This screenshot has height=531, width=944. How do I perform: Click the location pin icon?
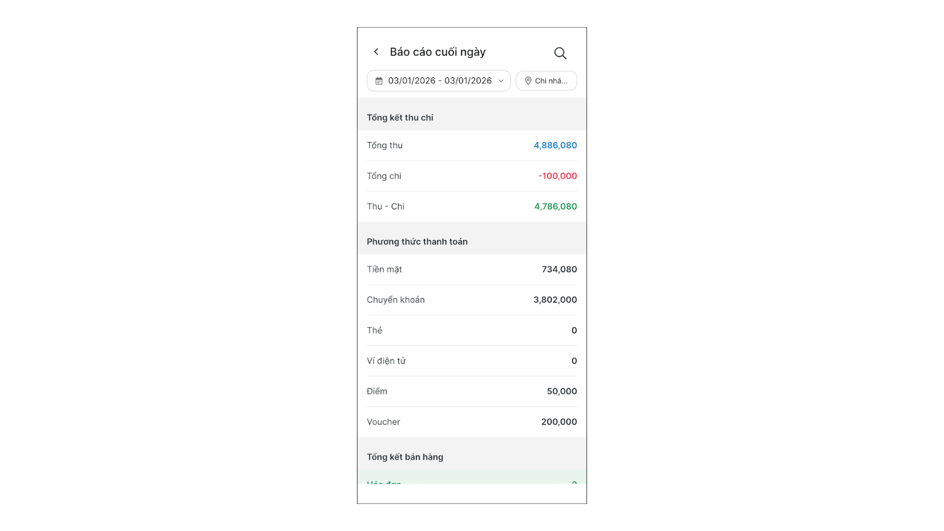coord(528,81)
